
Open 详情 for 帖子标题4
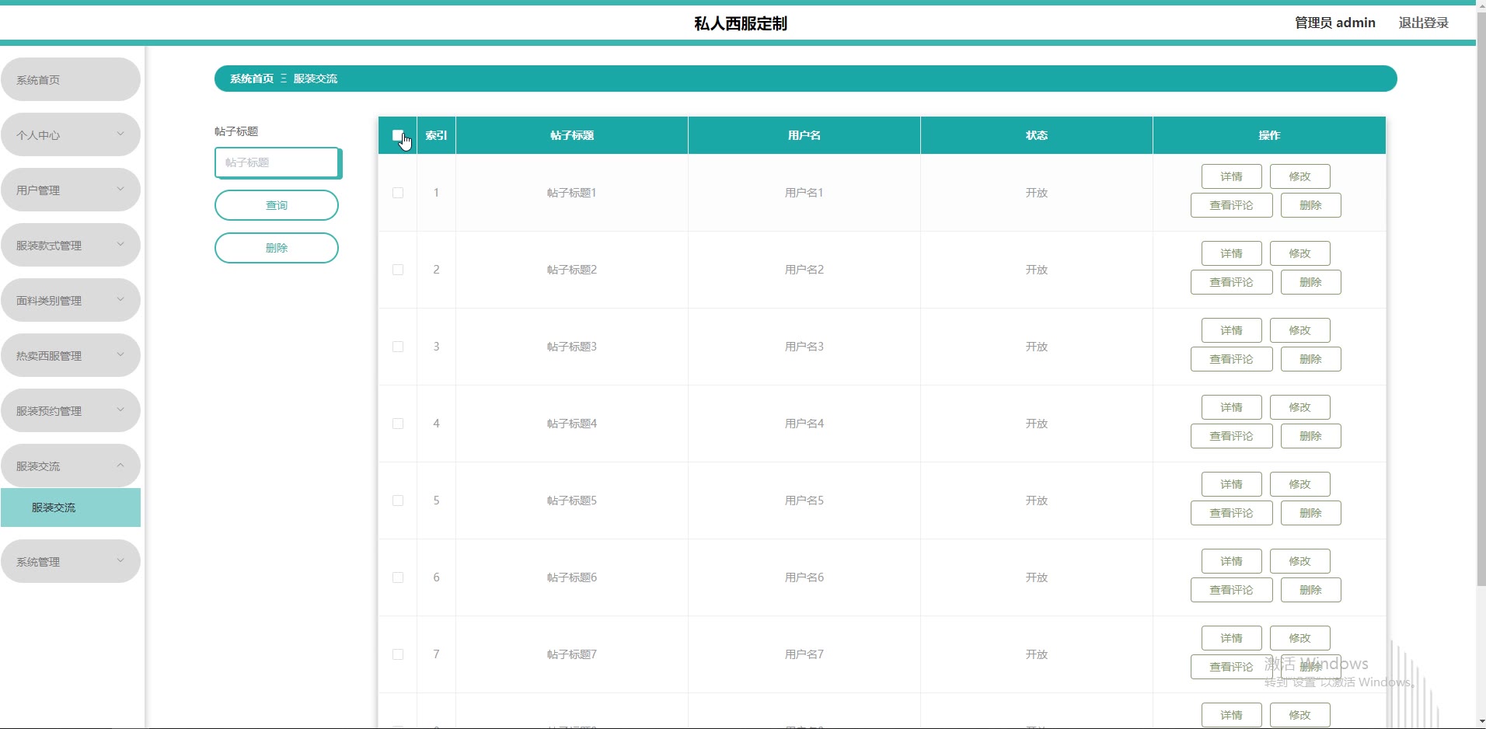1232,407
